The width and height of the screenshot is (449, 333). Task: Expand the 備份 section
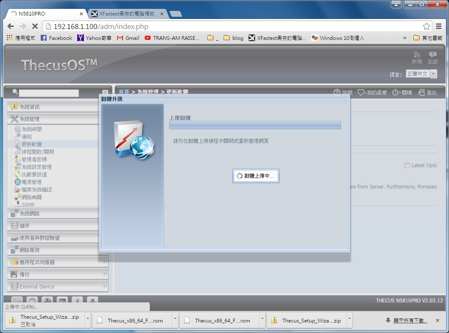point(58,274)
